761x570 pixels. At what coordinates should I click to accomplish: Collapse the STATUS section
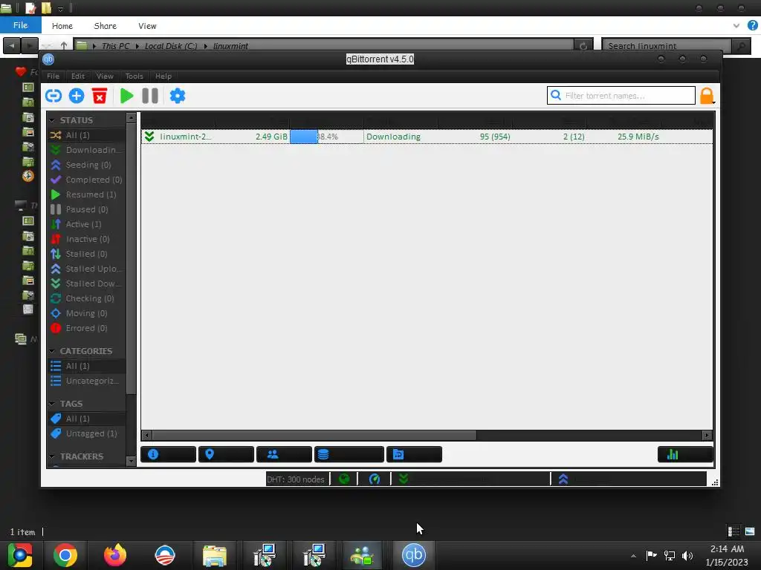pyautogui.click(x=52, y=120)
